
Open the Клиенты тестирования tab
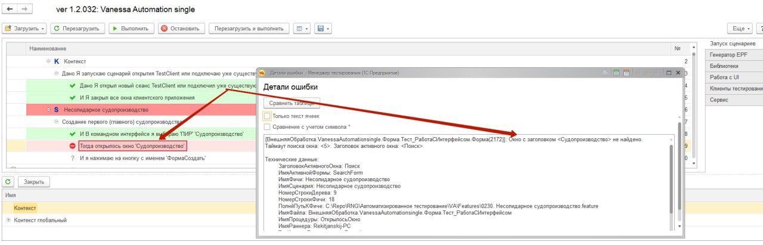(x=733, y=89)
